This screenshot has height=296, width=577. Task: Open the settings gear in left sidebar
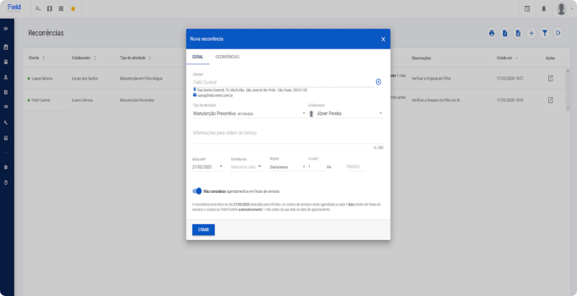pos(6,167)
